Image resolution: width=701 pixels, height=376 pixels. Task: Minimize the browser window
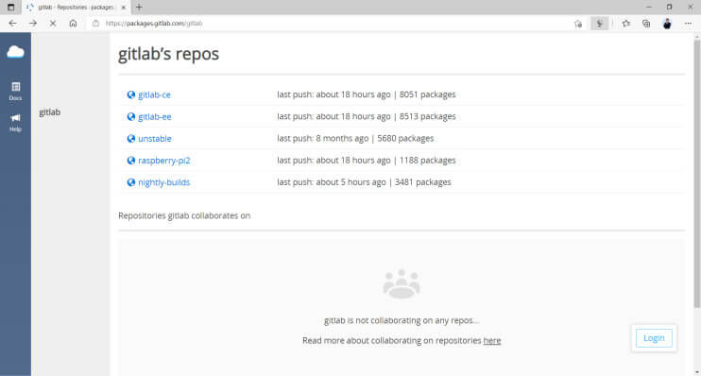tap(649, 8)
